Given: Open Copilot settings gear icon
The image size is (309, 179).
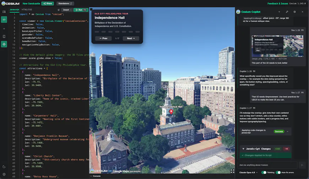Looking at the screenshot, I should pyautogui.click(x=294, y=12).
